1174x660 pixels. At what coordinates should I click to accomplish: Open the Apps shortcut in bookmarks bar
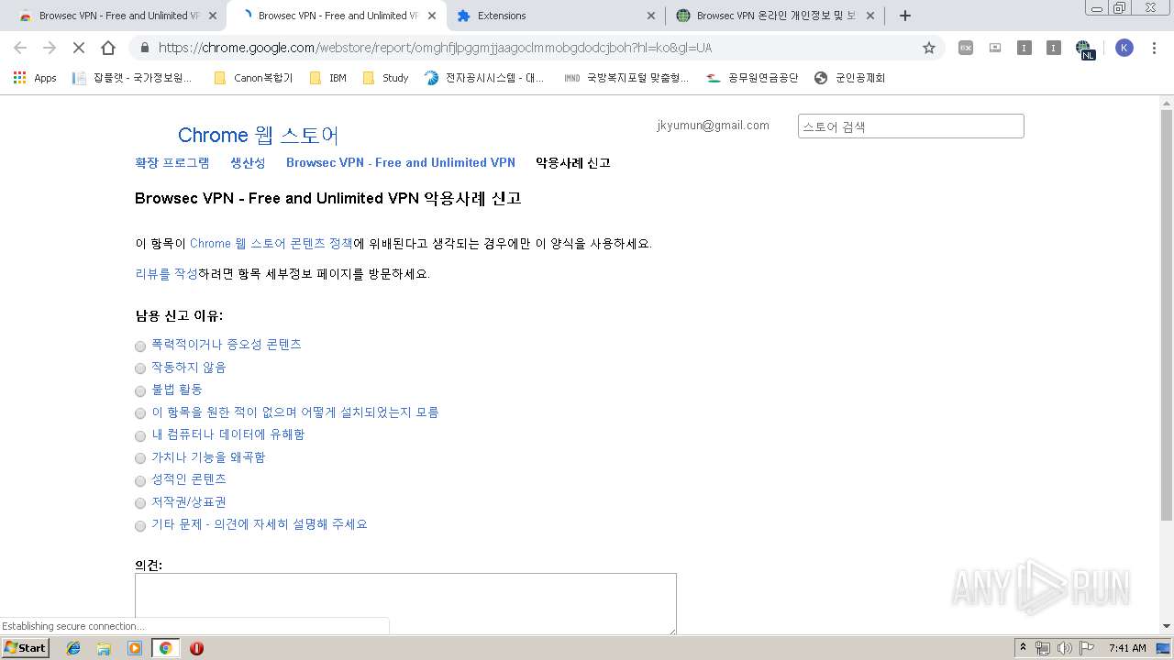(x=35, y=78)
